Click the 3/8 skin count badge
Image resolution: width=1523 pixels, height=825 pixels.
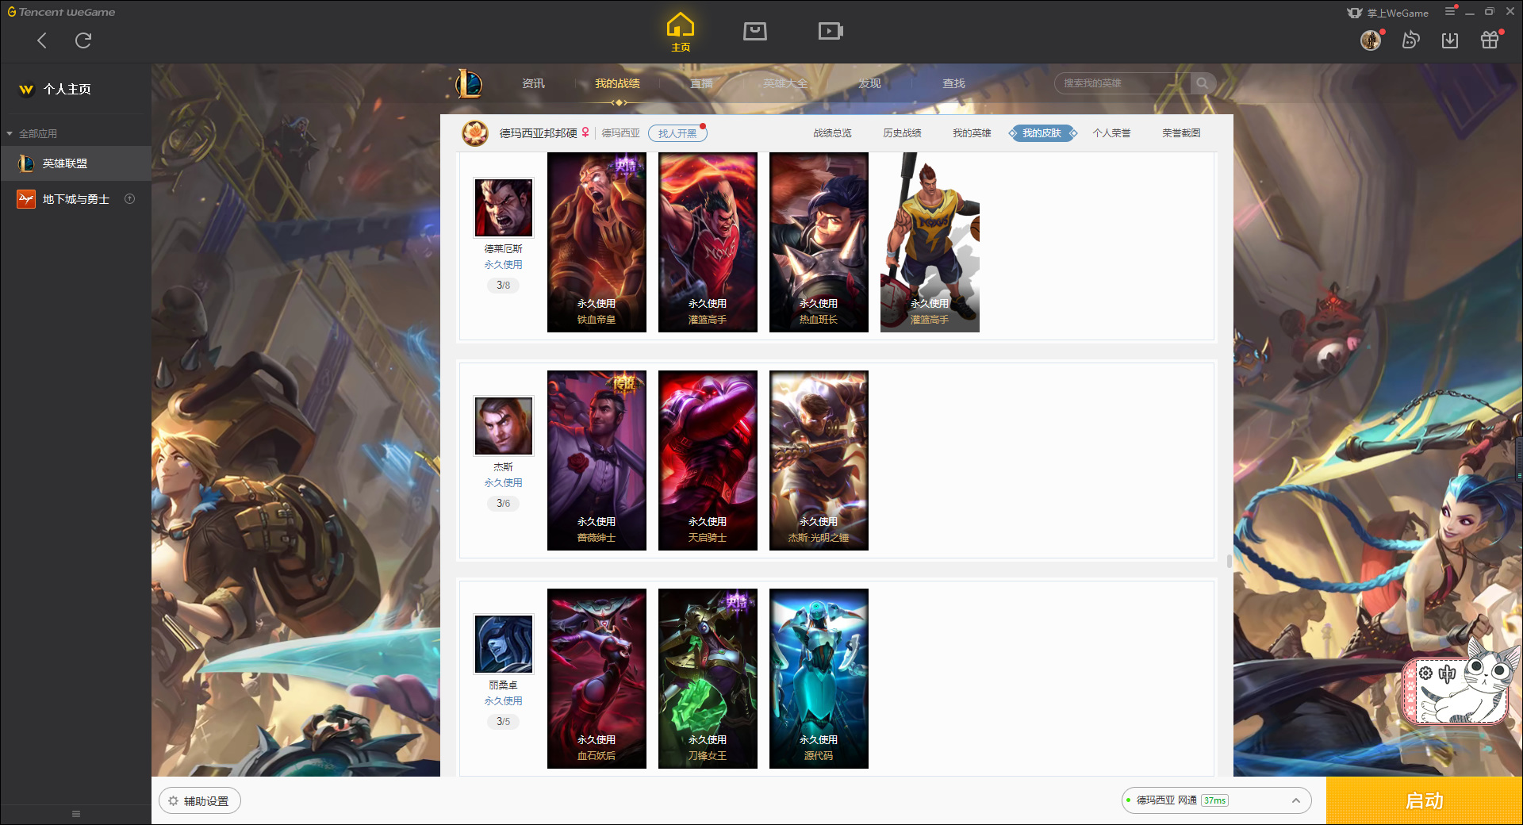504,286
